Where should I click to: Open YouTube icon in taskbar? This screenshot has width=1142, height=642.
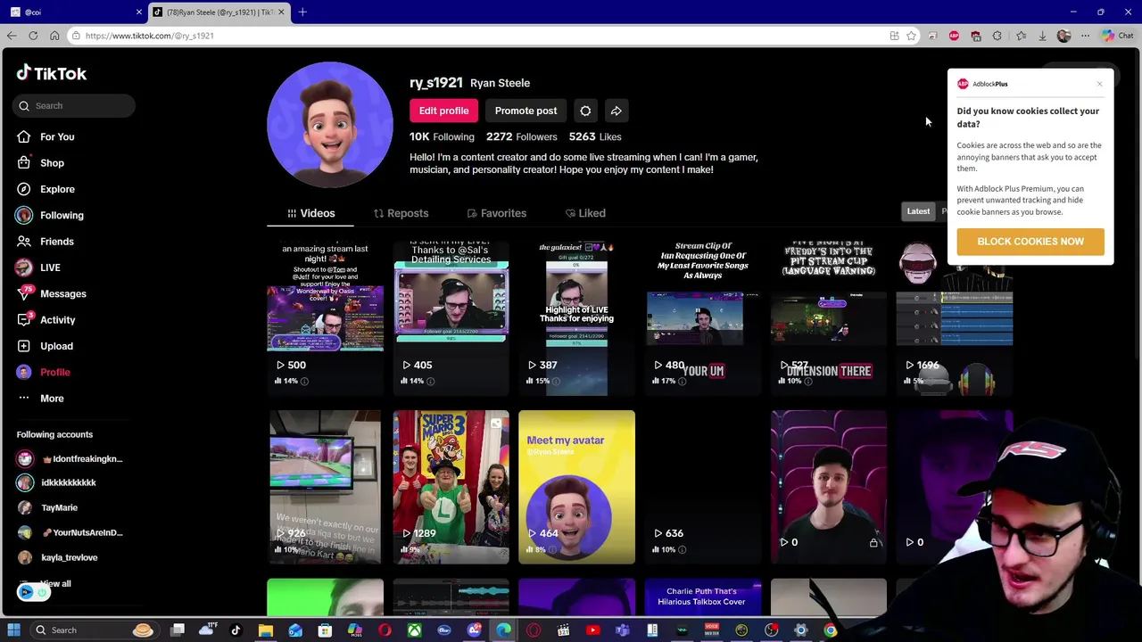592,630
